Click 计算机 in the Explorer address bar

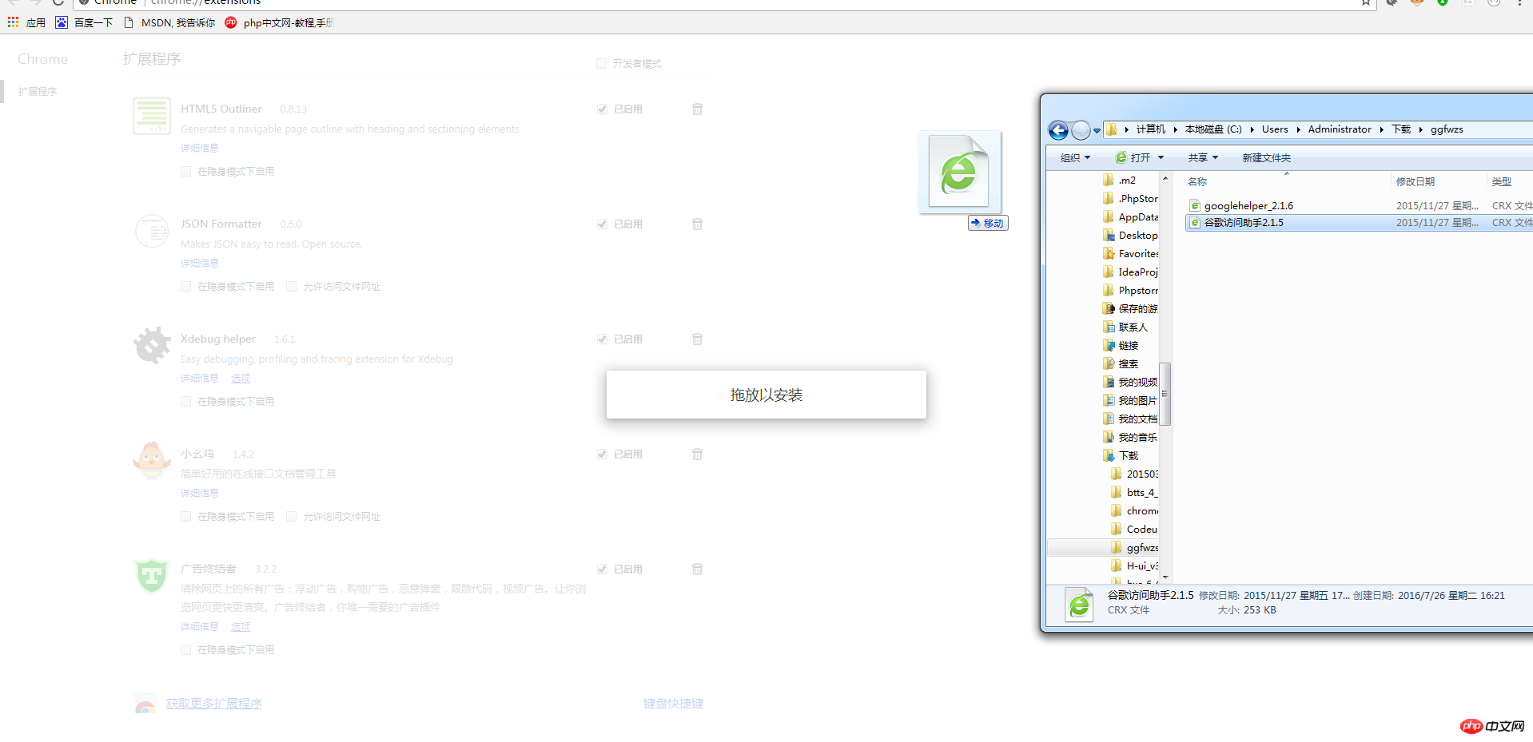[x=1150, y=129]
